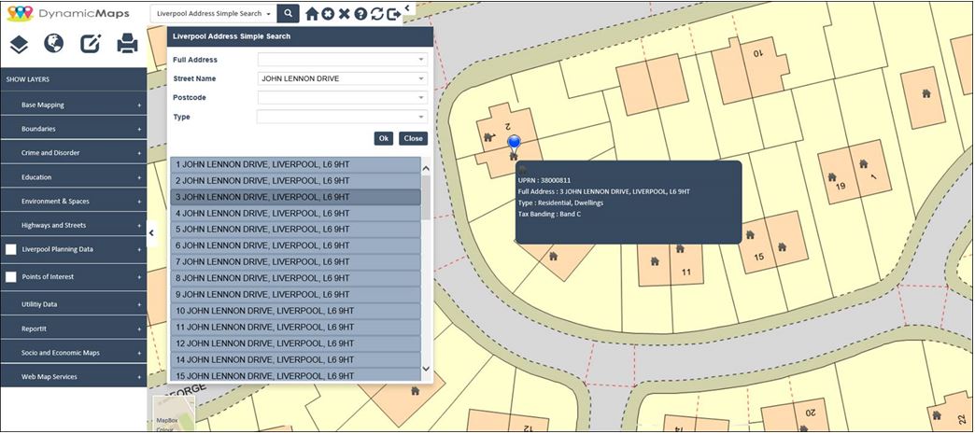Click the edit pencil icon
This screenshot has height=434, width=975.
click(x=91, y=44)
